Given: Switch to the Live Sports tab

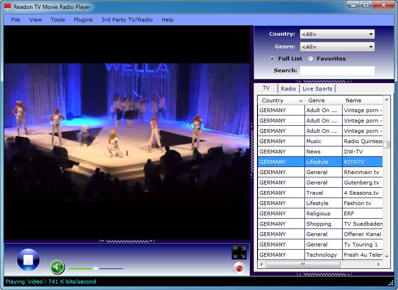Looking at the screenshot, I should tap(317, 89).
